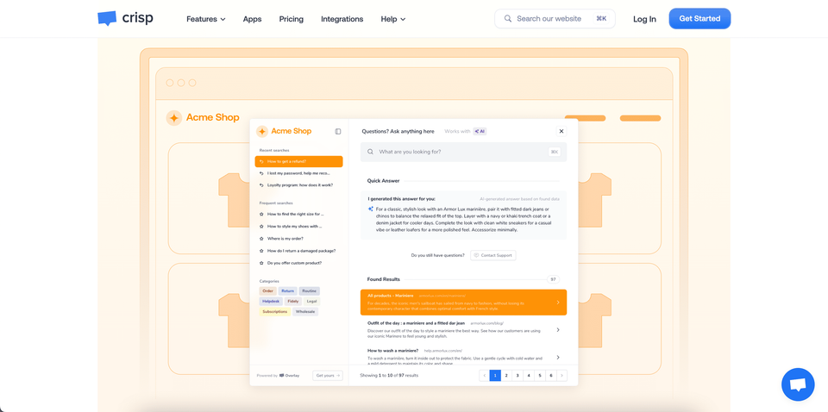Open the Crisp chat bubble widget
Image resolution: width=828 pixels, height=412 pixels.
click(797, 384)
